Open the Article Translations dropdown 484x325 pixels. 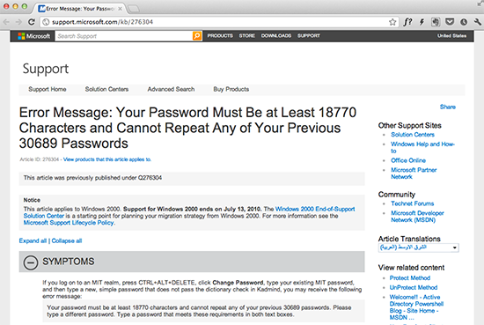418,247
